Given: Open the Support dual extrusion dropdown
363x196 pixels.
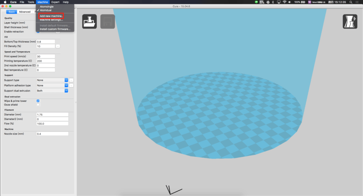Looking at the screenshot, I should point(52,90).
